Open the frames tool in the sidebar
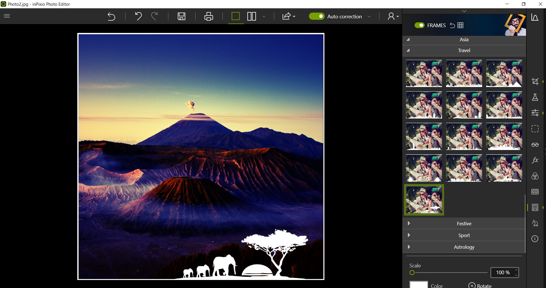Image resolution: width=546 pixels, height=288 pixels. [535, 208]
